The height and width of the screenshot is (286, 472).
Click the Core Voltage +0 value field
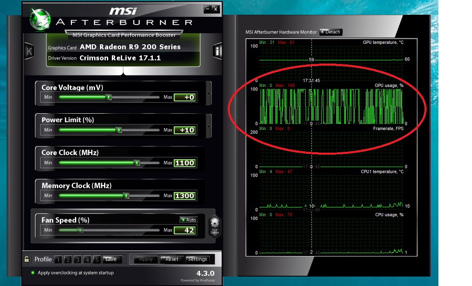185,97
